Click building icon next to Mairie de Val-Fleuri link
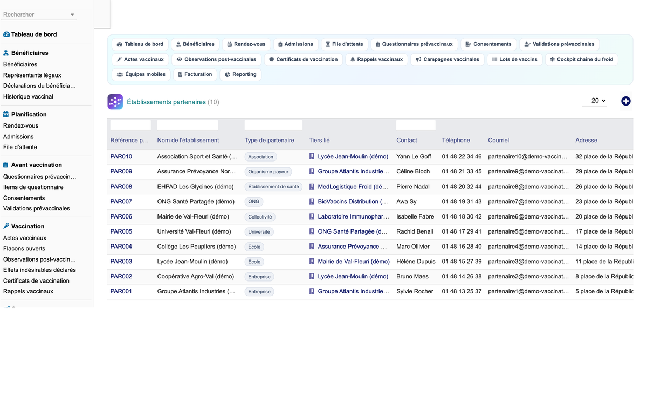647x400 pixels. click(312, 262)
